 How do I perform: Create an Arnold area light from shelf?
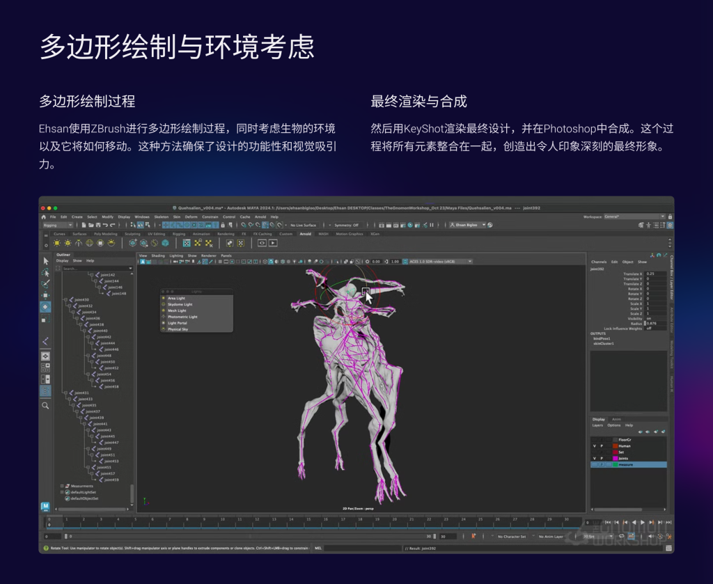[x=57, y=243]
